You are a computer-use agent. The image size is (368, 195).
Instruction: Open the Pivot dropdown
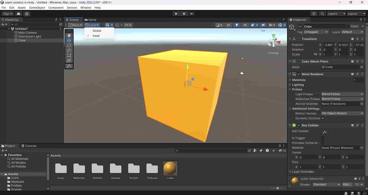coord(75,25)
